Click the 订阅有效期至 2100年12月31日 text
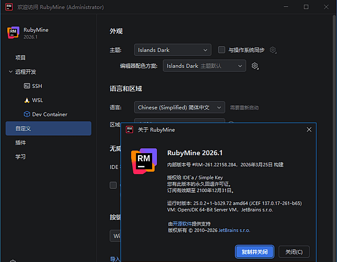This screenshot has width=337, height=262. pos(201,190)
